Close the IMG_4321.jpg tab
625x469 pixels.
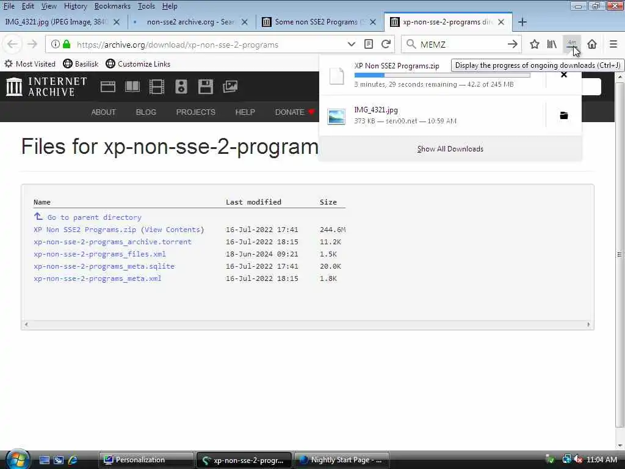(117, 22)
